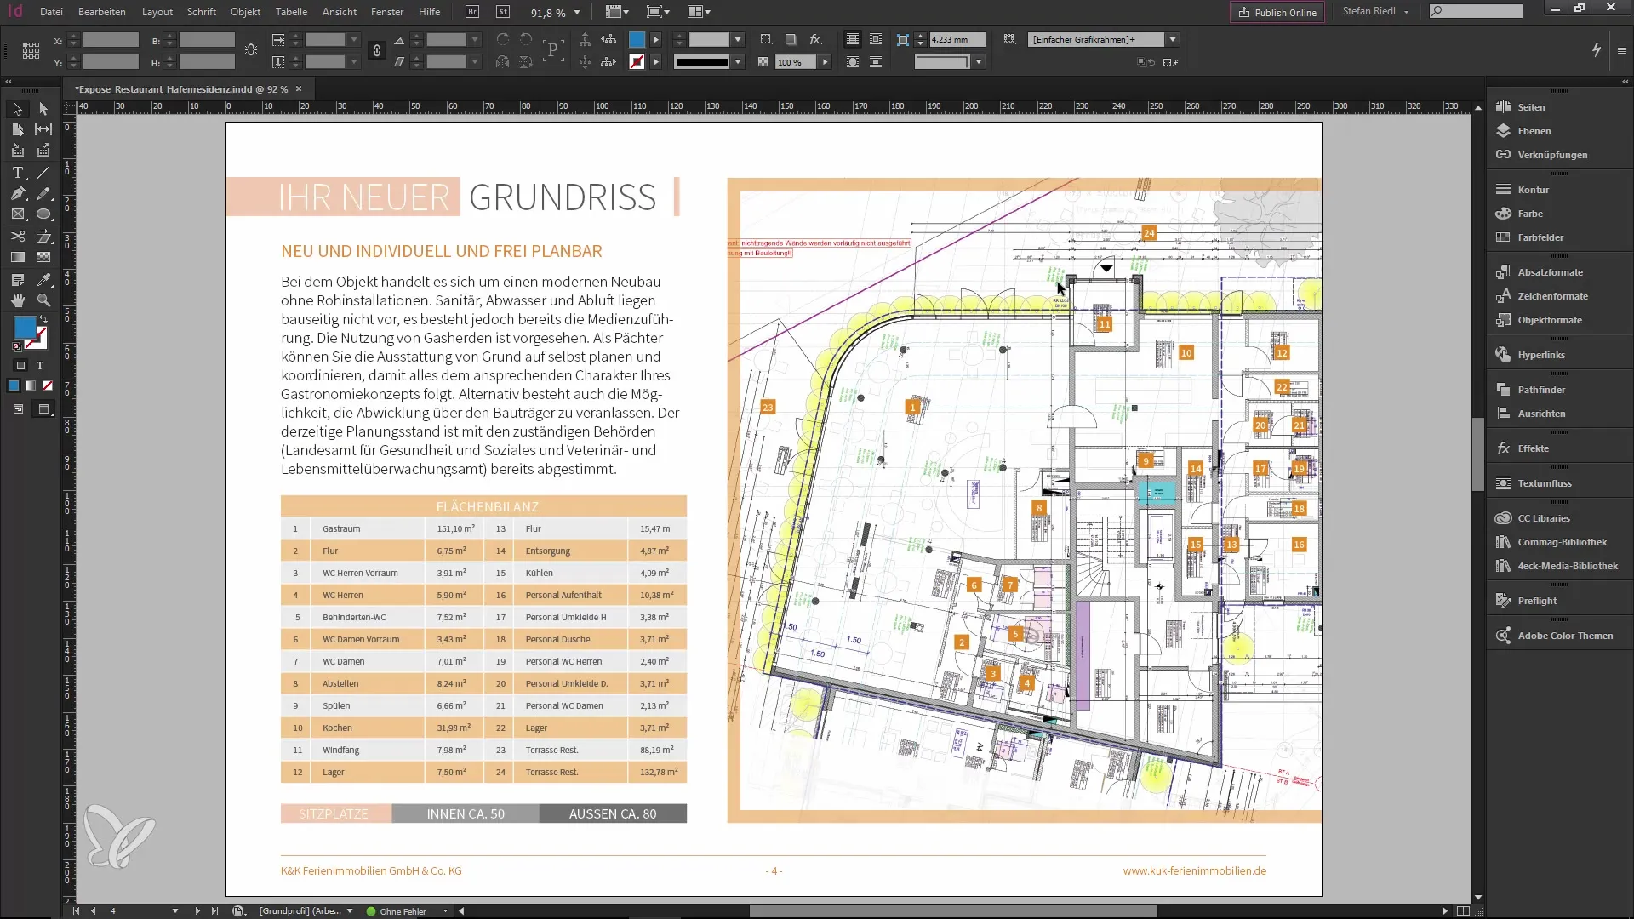
Task: Open Grundprofil preflight profile dropdown
Action: pyautogui.click(x=349, y=911)
